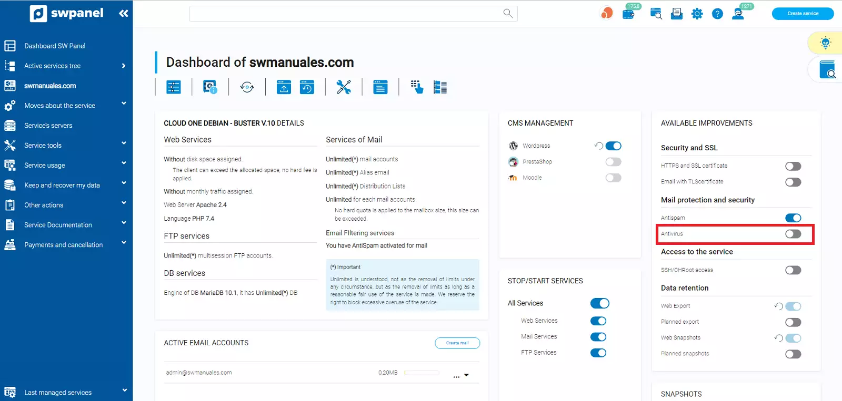842x401 pixels.
Task: Click the user support account icon
Action: point(738,14)
